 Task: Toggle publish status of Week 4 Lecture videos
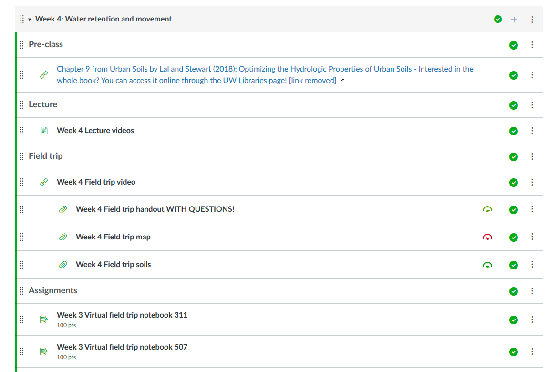(513, 131)
